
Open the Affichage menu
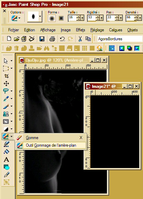(48, 30)
